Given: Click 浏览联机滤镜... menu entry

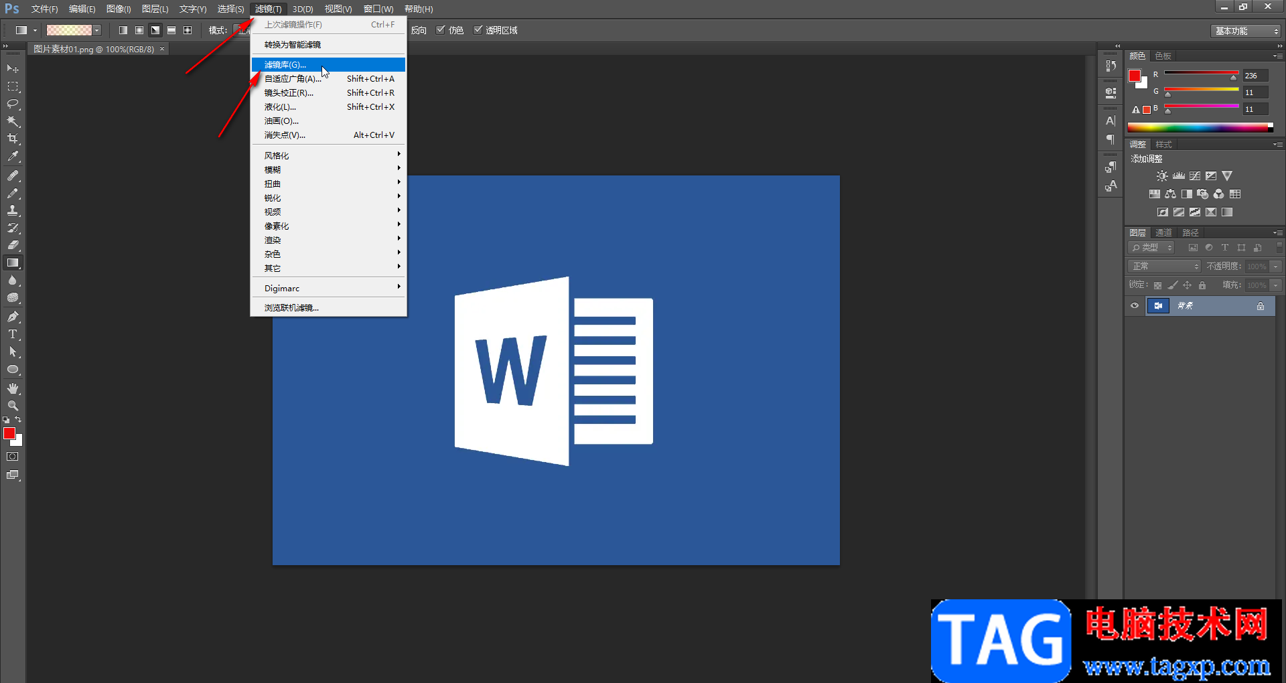Looking at the screenshot, I should tap(291, 308).
